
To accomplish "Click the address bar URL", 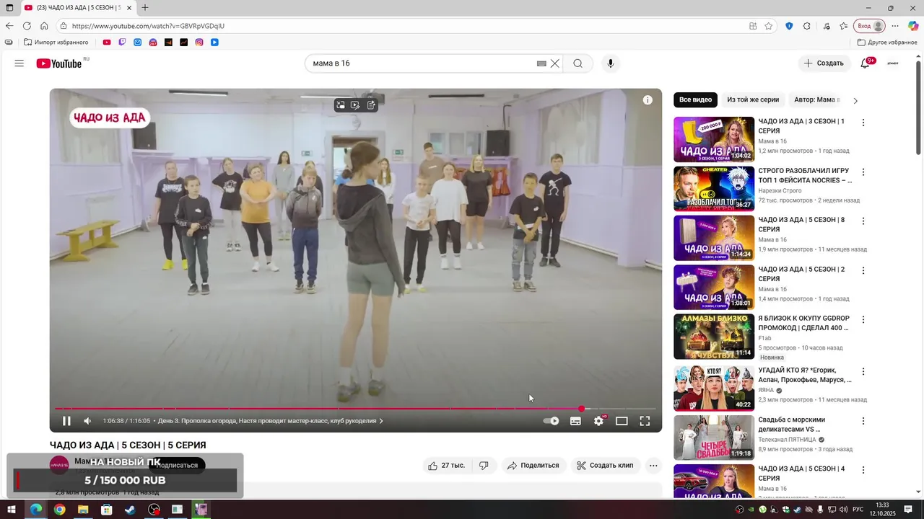I will click(x=148, y=26).
